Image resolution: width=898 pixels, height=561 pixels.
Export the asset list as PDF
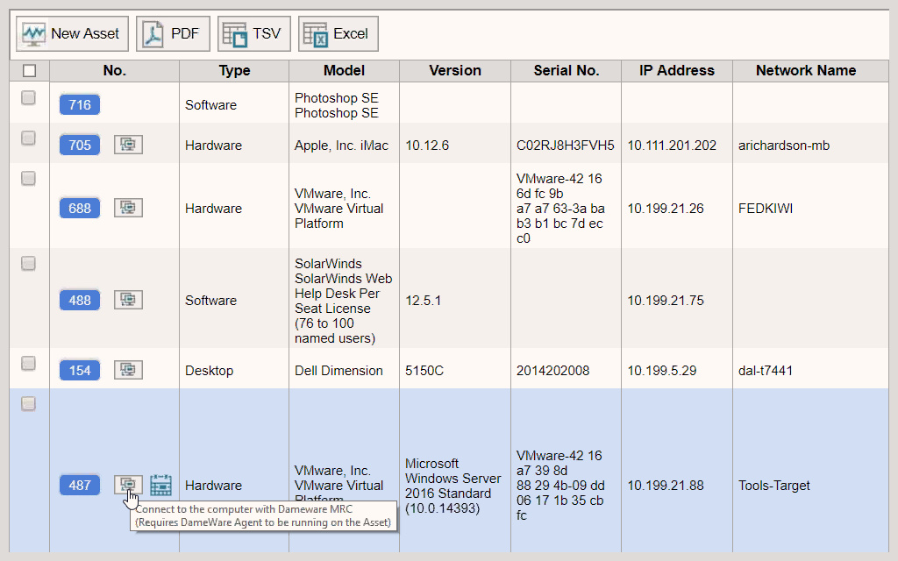point(173,34)
